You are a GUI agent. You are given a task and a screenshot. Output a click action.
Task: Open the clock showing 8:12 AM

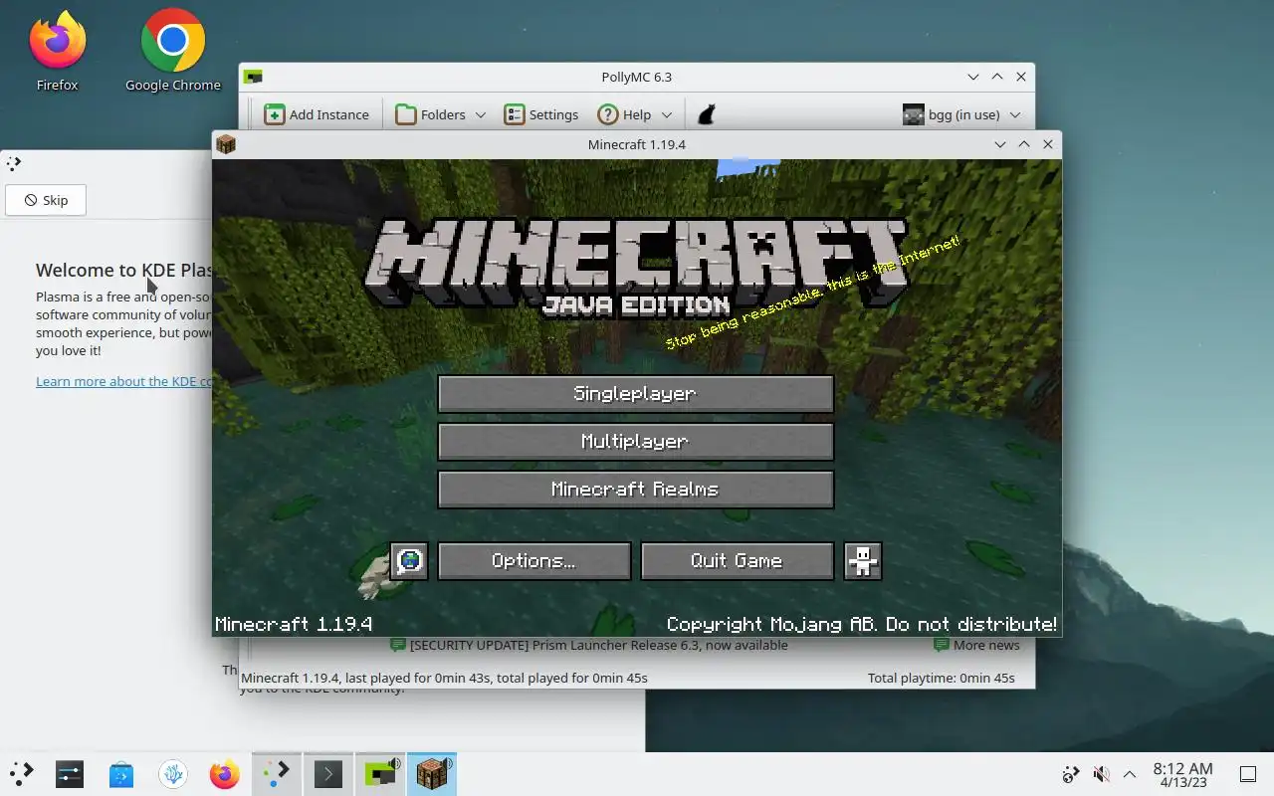[x=1182, y=774]
